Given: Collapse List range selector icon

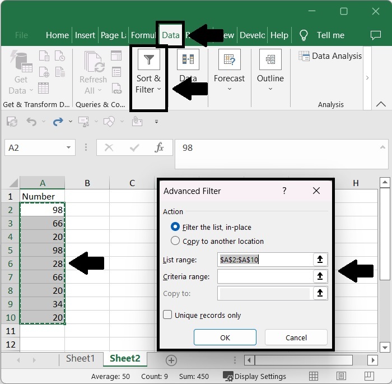Looking at the screenshot, I should [320, 260].
